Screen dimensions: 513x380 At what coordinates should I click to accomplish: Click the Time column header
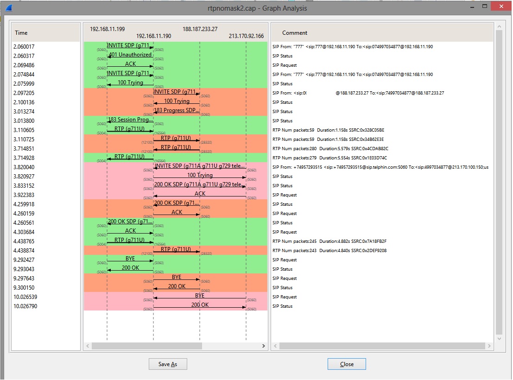[x=45, y=33]
